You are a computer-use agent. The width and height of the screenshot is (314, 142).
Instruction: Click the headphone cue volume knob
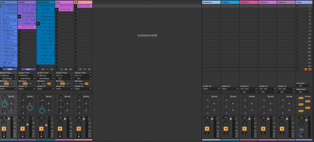click(301, 134)
